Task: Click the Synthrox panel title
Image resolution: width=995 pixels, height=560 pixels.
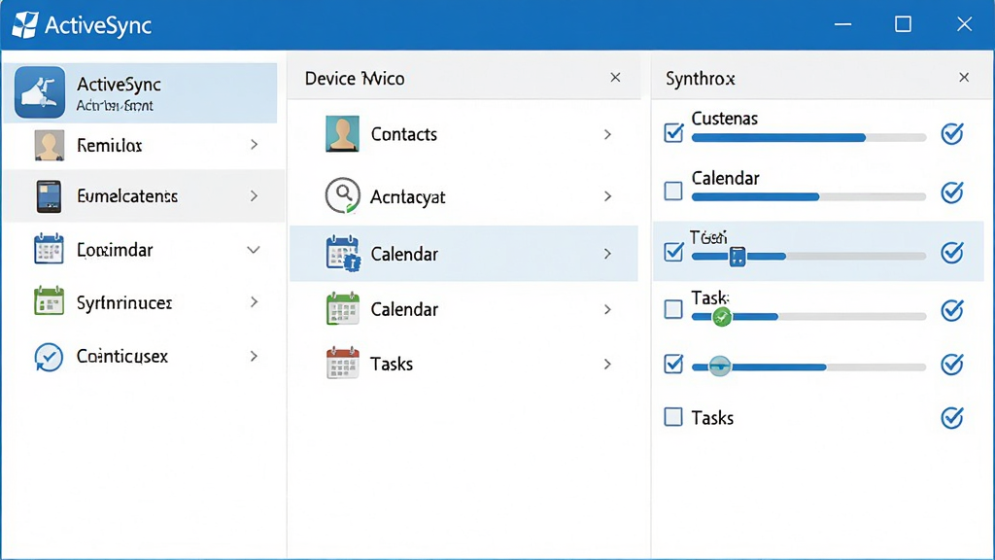Action: pos(700,79)
